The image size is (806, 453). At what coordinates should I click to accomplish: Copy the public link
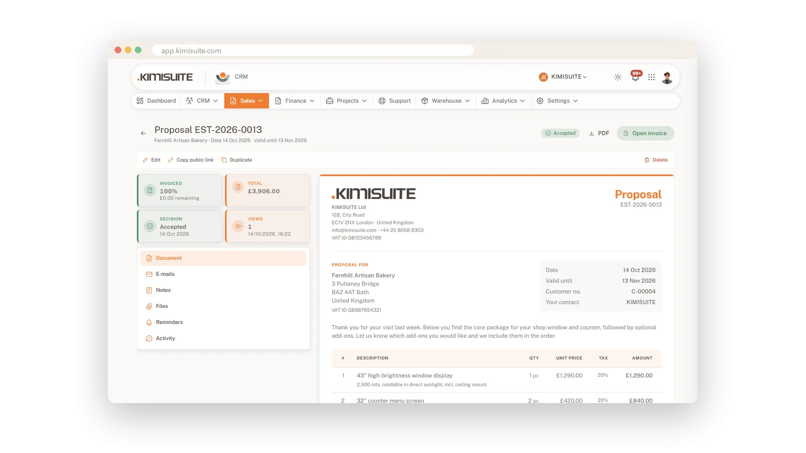(x=191, y=160)
